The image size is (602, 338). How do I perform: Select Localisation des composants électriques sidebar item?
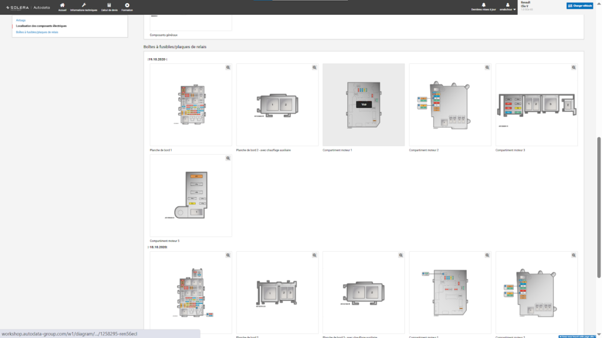pyautogui.click(x=41, y=26)
